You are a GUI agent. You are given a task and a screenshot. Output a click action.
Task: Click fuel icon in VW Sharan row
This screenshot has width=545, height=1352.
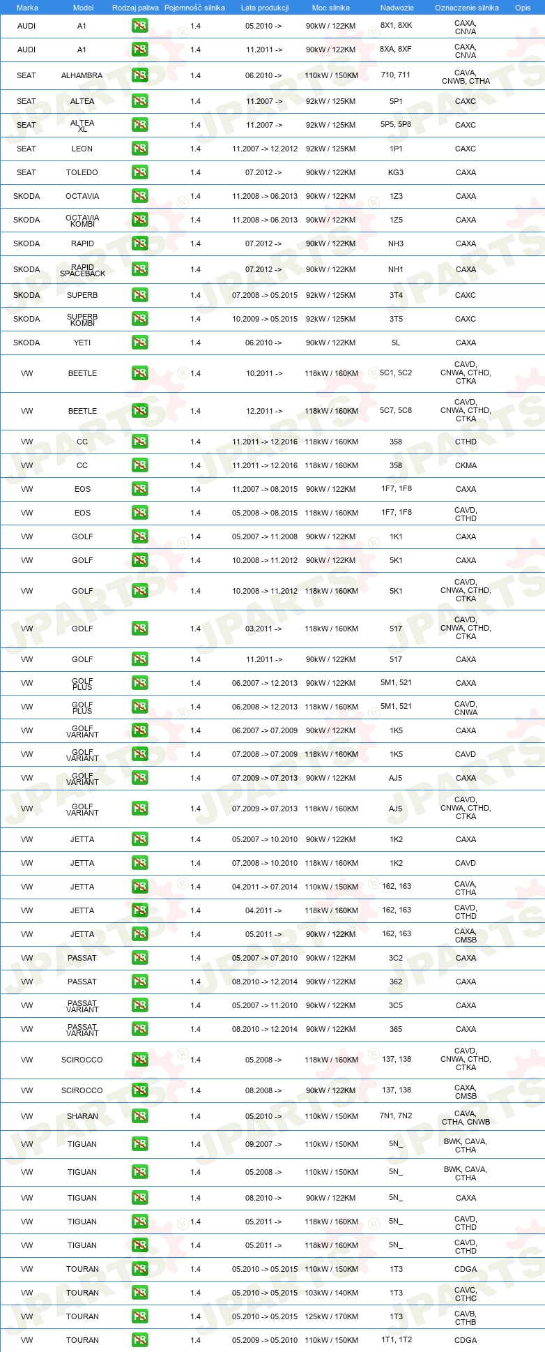pyautogui.click(x=139, y=1116)
